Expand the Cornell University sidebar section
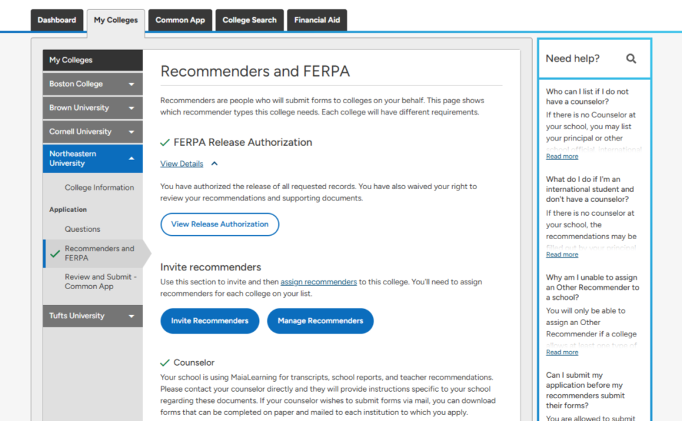Image resolution: width=682 pixels, height=421 pixels. 131,132
